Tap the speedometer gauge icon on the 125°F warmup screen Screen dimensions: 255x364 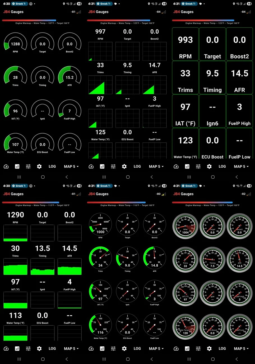click(x=91, y=167)
